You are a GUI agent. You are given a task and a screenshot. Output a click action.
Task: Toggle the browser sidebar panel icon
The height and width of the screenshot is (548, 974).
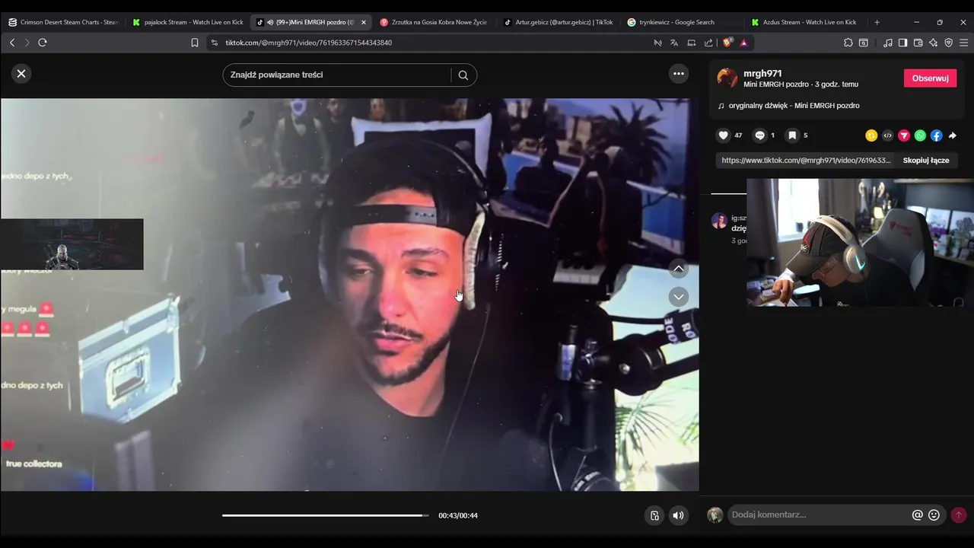pos(902,43)
